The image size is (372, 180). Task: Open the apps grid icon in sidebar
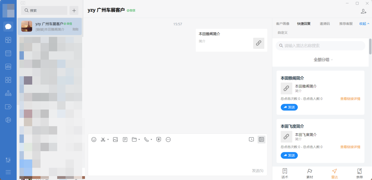click(8, 80)
